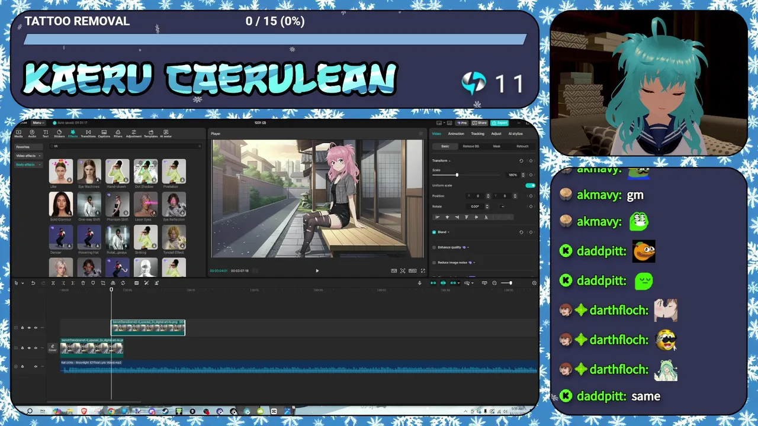
Task: Expand the Blend section arrow
Action: 448,232
